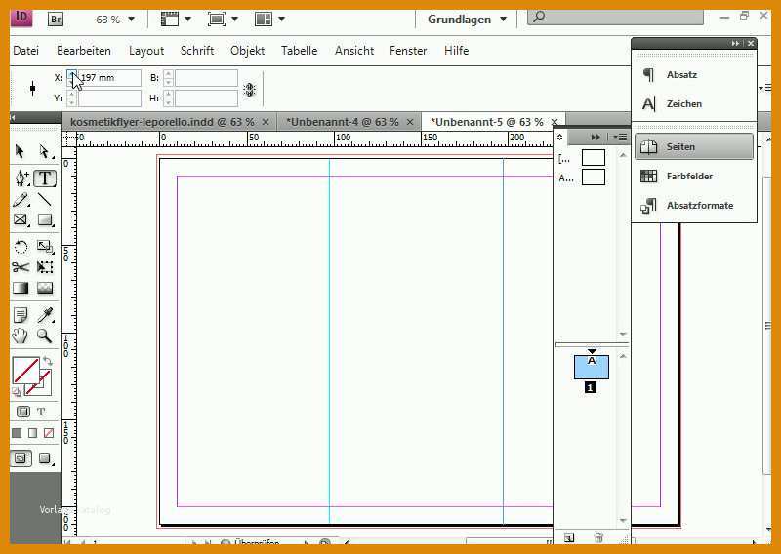Select the Gradient Feather tool
781x554 pixels.
pyautogui.click(x=45, y=288)
